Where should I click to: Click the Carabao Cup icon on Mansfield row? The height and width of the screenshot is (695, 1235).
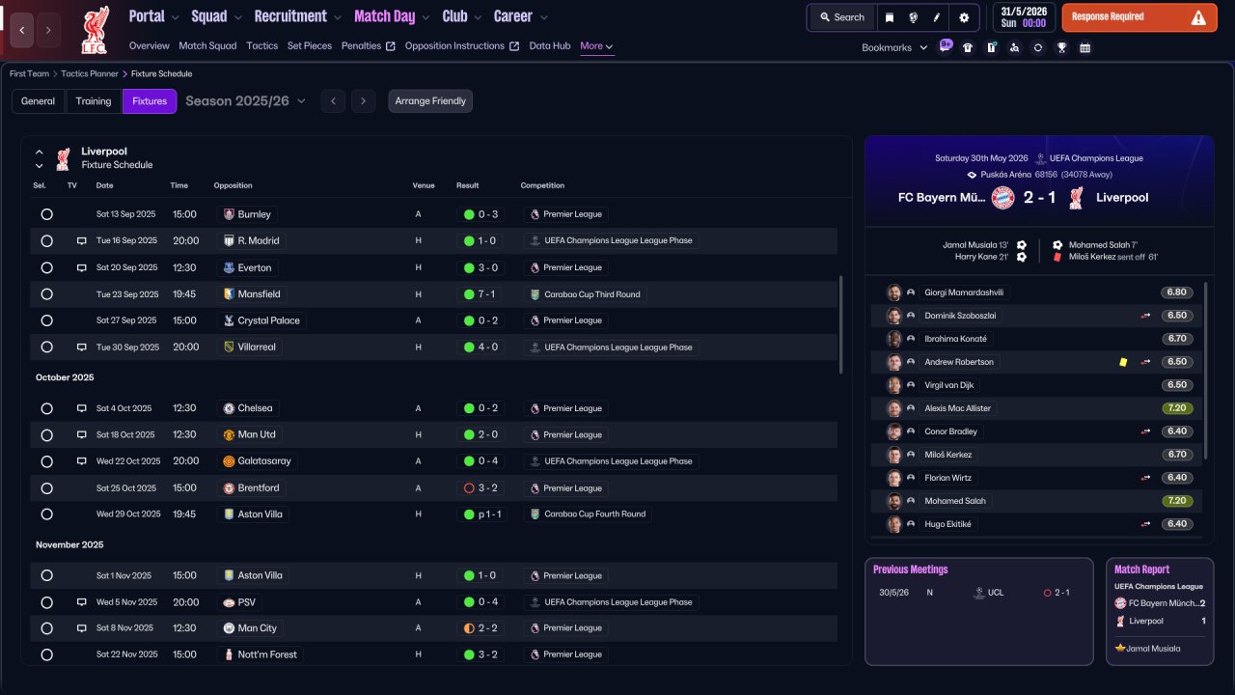[535, 294]
